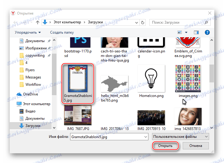The image size is (224, 163).
Task: Click Загрузки in the address path
Action: click(x=95, y=22)
